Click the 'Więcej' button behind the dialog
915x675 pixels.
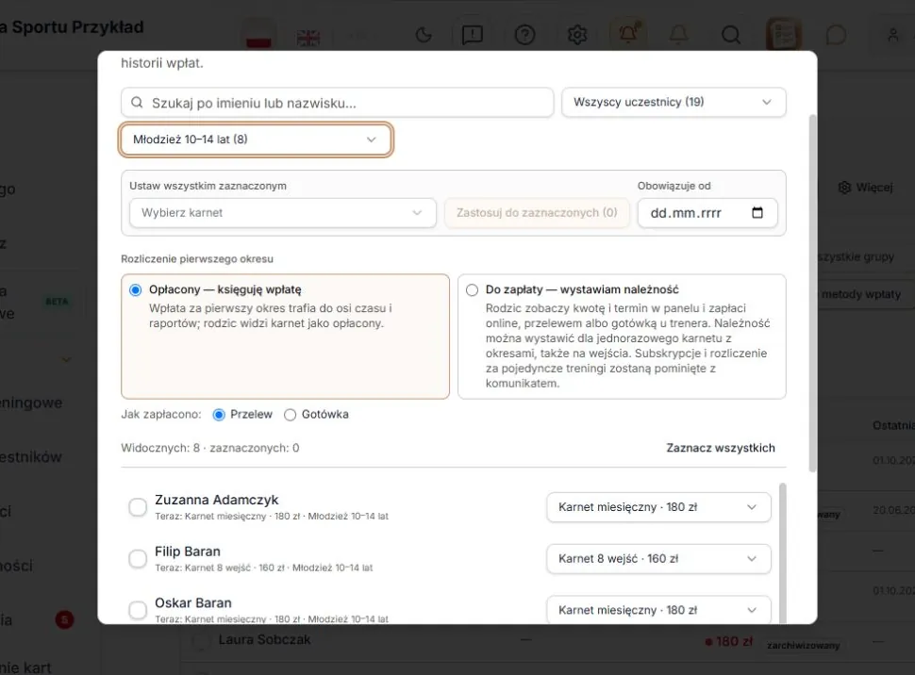pos(865,188)
